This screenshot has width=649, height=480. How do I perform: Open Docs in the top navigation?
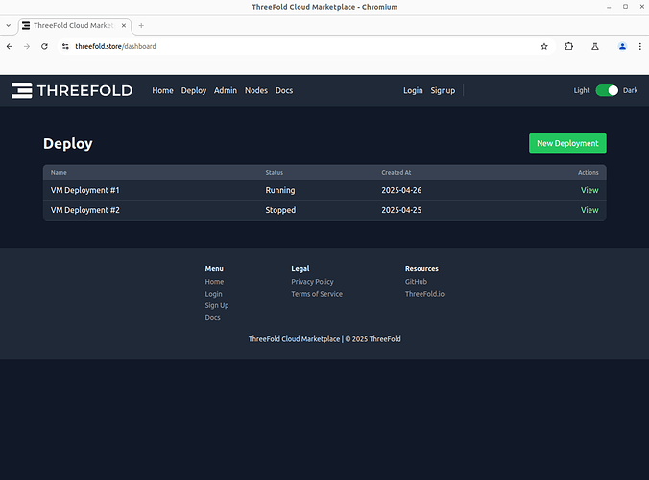coord(284,90)
